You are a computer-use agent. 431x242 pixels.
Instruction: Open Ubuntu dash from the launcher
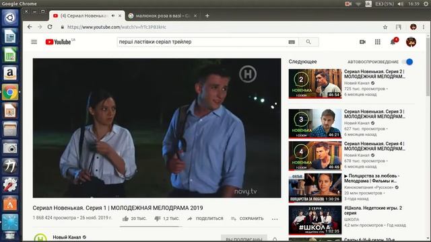point(10,18)
